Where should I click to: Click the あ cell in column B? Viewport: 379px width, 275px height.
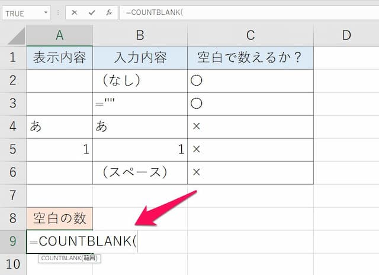pyautogui.click(x=140, y=126)
